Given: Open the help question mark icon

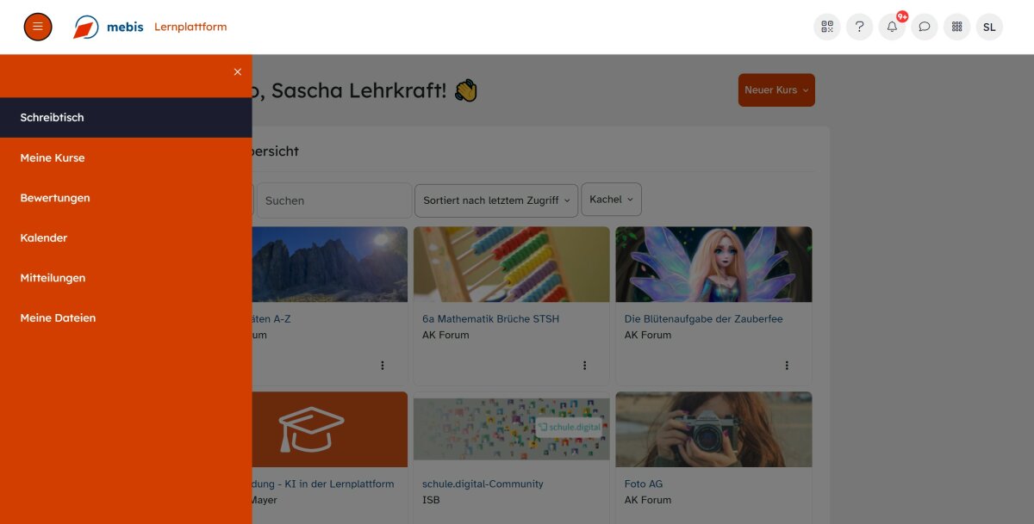Looking at the screenshot, I should tap(859, 27).
